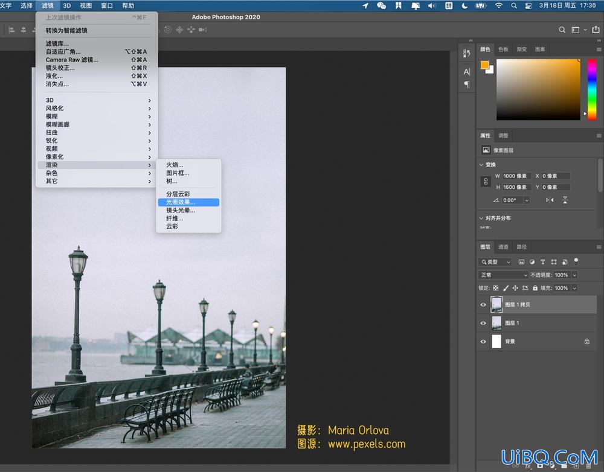The width and height of the screenshot is (604, 472).
Task: Open the Layers panel menu icon
Action: point(599,247)
